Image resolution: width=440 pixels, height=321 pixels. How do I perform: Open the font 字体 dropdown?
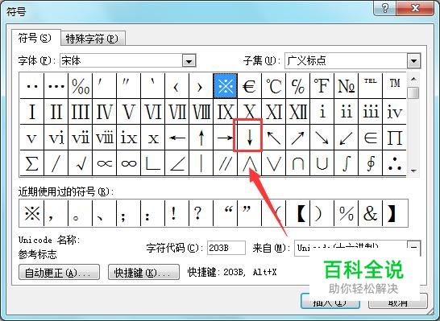click(x=189, y=60)
